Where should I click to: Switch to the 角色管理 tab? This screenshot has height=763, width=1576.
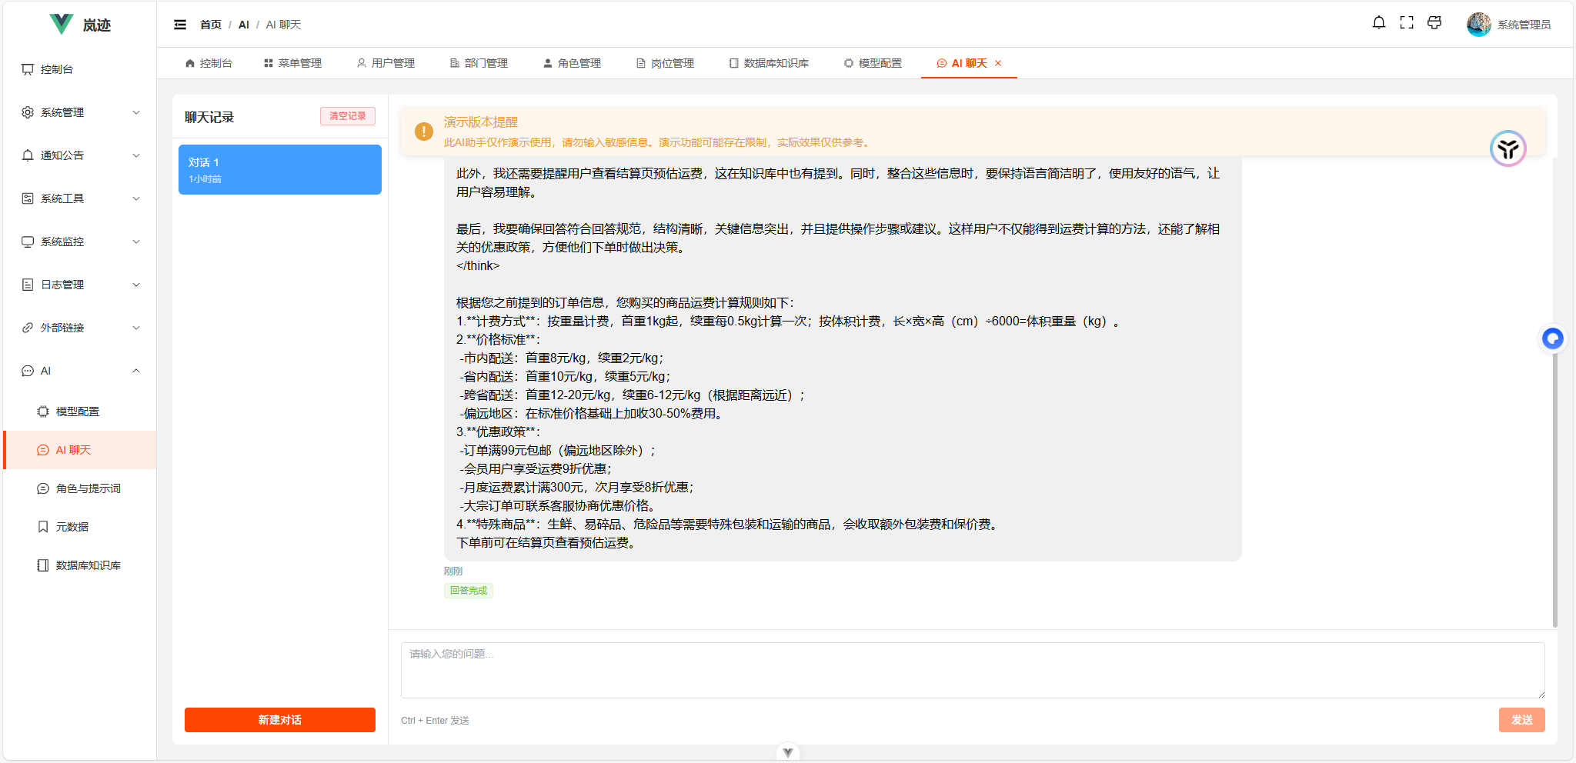click(x=573, y=63)
